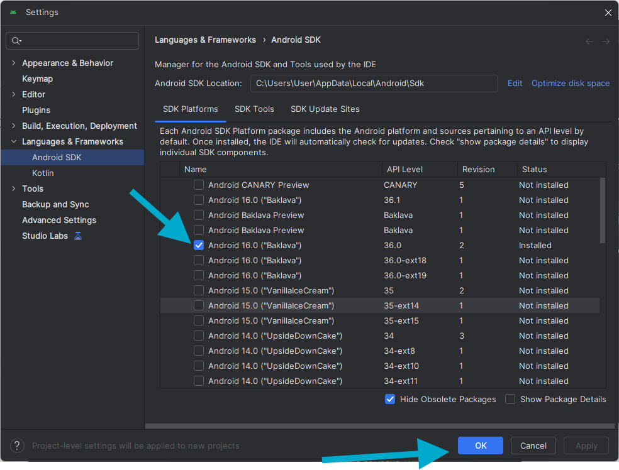The height and width of the screenshot is (470, 619).
Task: Expand the Appearance & Behavior section
Action: tap(14, 63)
